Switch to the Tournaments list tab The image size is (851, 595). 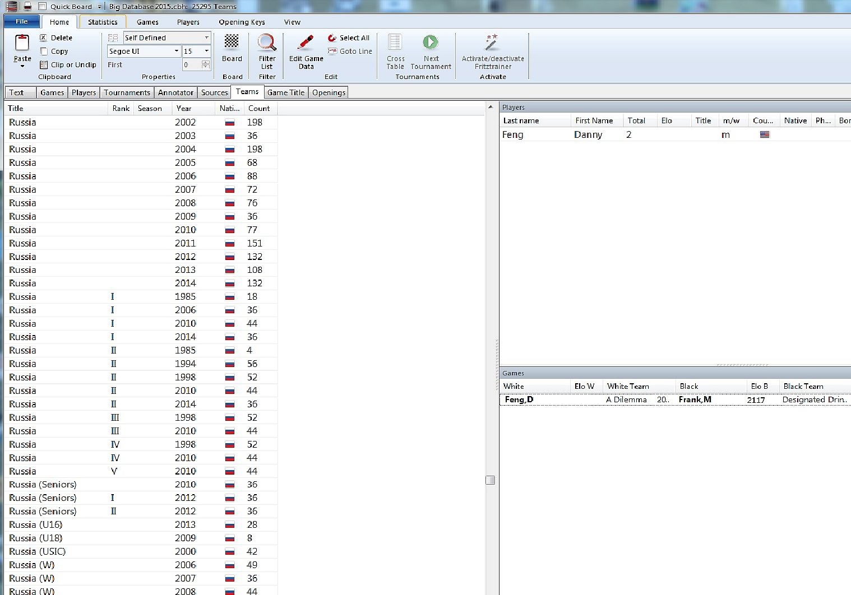click(127, 92)
